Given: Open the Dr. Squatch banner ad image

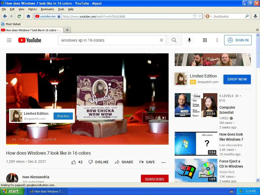Looking at the screenshot, I should [213, 60].
